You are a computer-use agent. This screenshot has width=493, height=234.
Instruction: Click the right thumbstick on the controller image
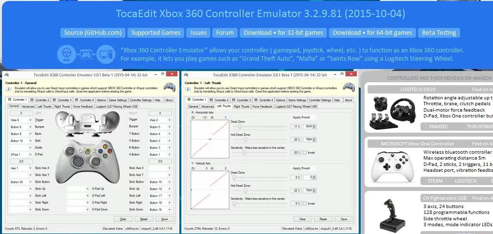[x=96, y=162]
